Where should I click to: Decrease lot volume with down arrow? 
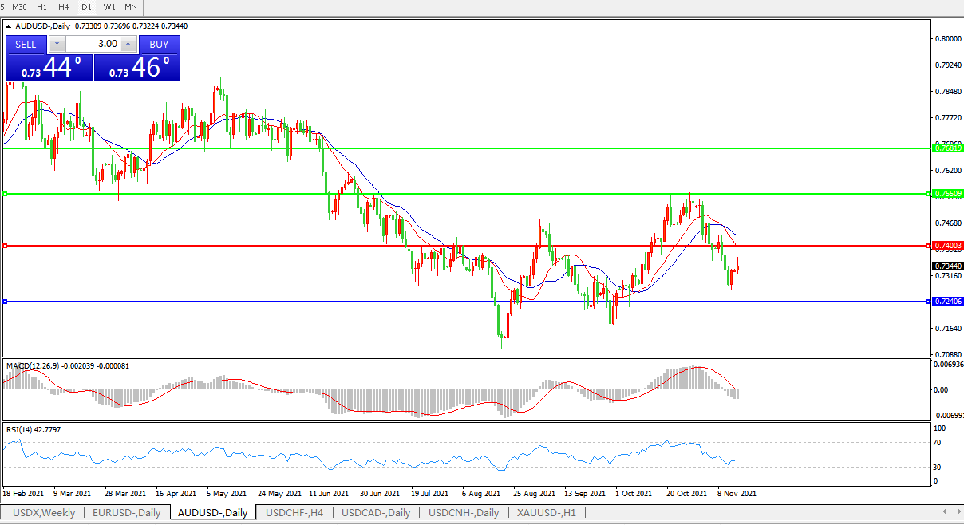57,44
